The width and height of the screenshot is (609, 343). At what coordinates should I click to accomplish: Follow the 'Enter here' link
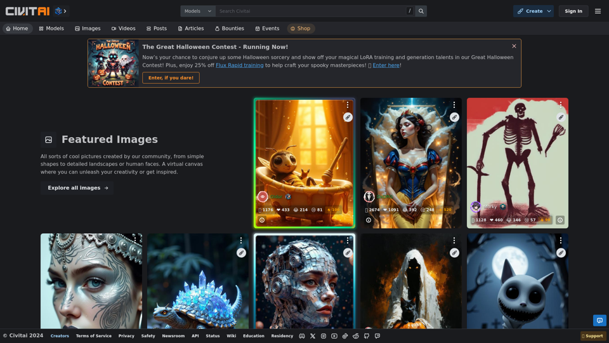pos(386,65)
